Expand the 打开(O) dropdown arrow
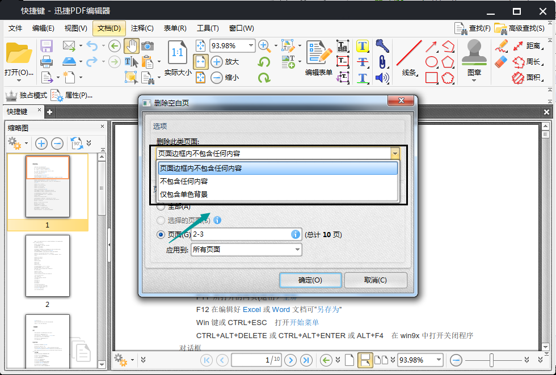The height and width of the screenshot is (375, 556). point(19,81)
